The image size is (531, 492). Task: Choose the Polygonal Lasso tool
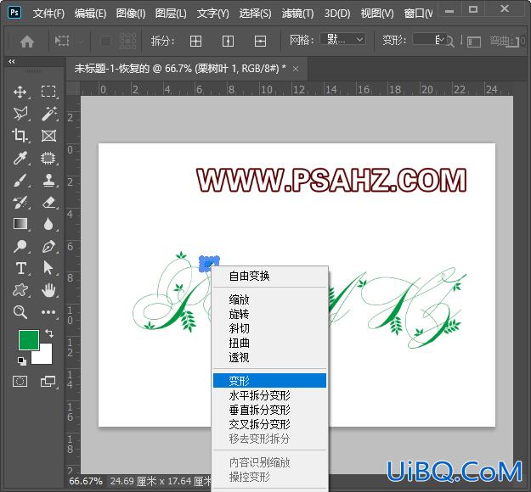point(20,114)
